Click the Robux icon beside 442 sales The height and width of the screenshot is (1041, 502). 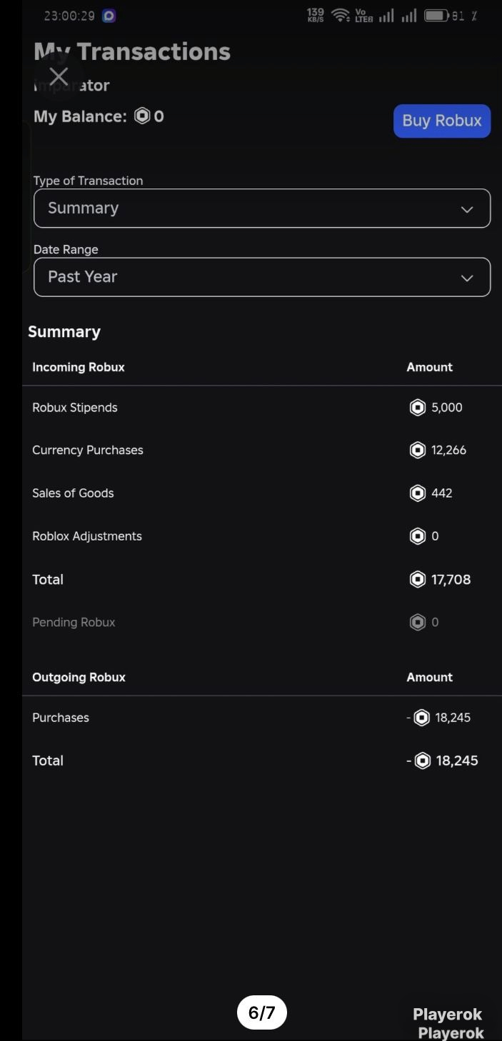click(418, 493)
